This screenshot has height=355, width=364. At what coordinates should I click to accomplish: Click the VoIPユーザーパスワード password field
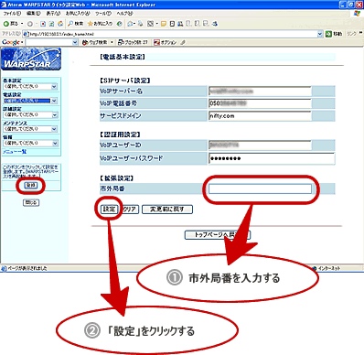coord(272,158)
